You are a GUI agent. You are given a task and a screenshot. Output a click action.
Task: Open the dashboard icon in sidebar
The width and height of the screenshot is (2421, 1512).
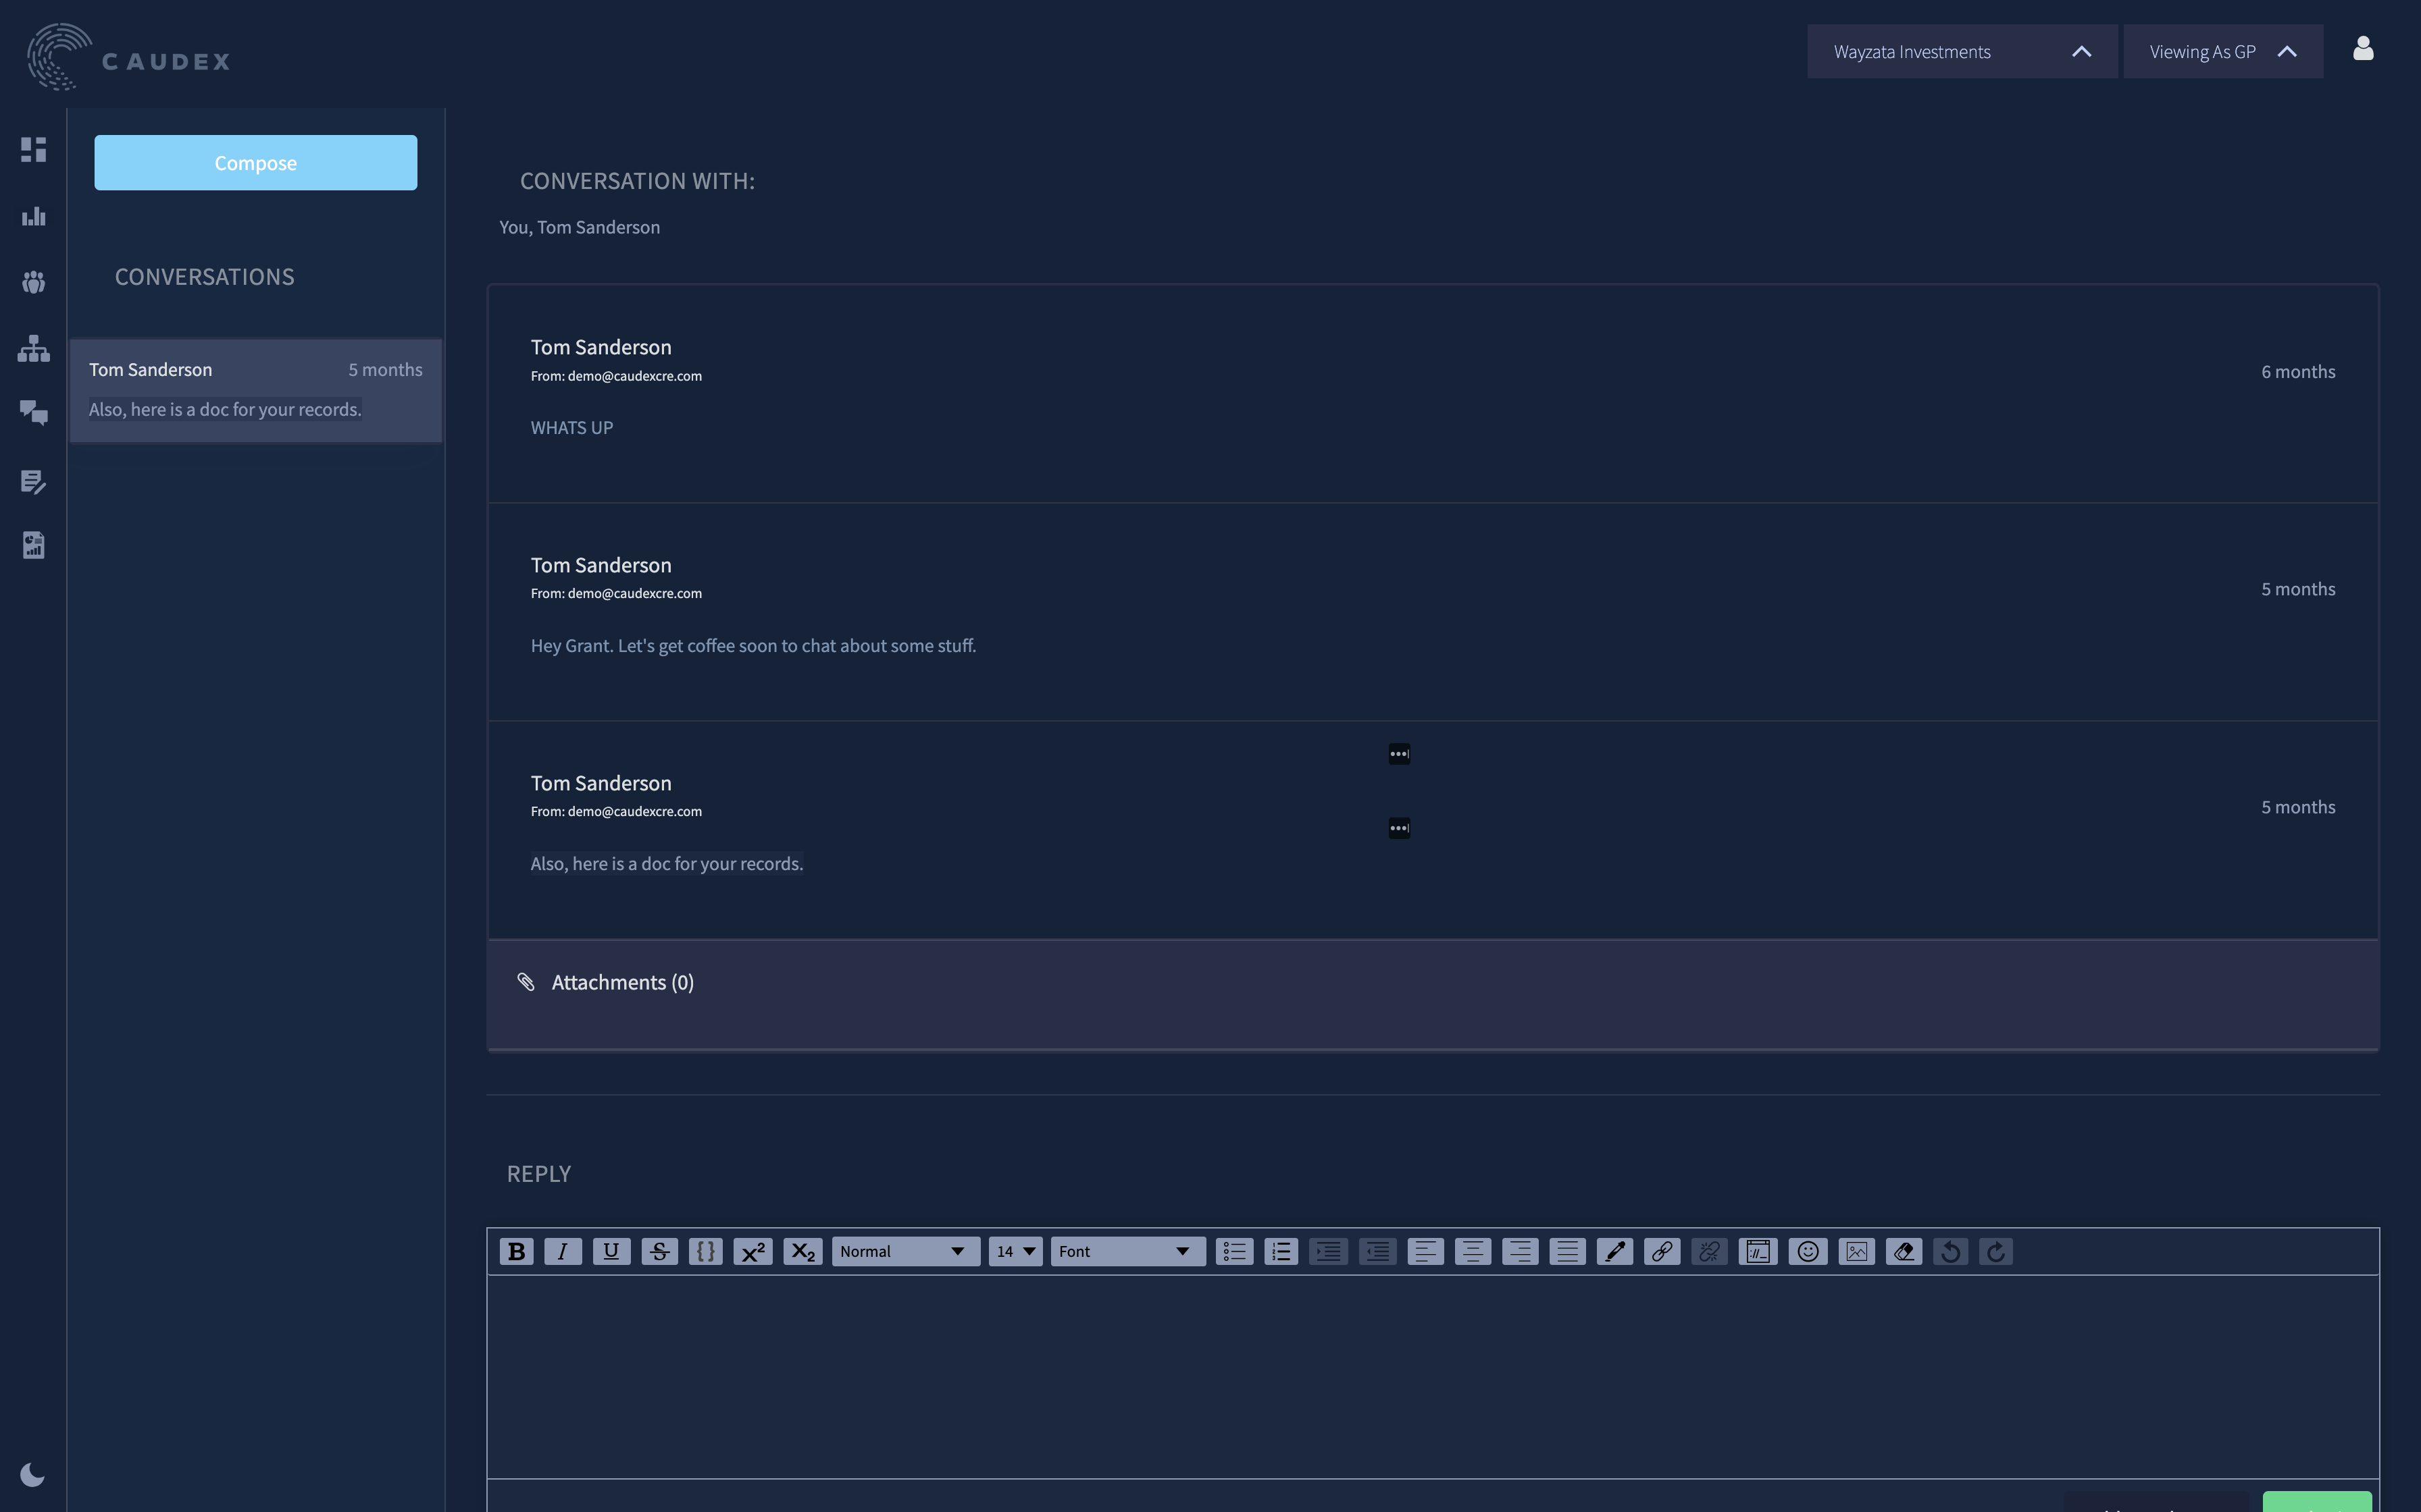pyautogui.click(x=33, y=150)
